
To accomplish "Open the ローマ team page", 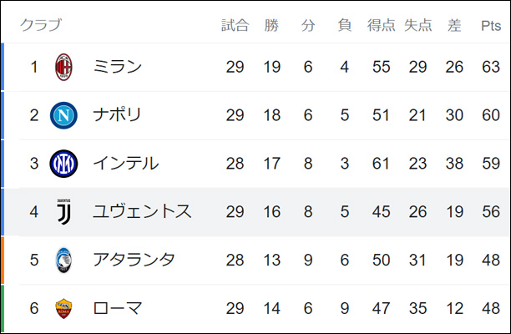I will pos(117,309).
